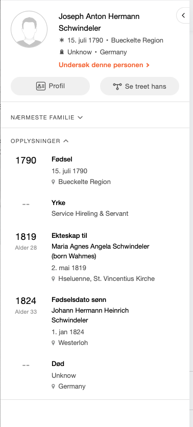This screenshot has height=427, width=193.
Task: Click location pin beside Germany
Action: (54, 387)
